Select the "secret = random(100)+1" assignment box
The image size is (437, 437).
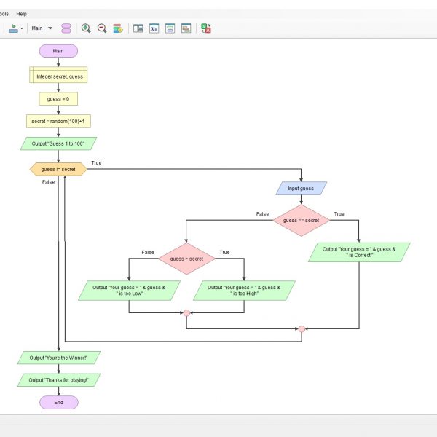(58, 121)
